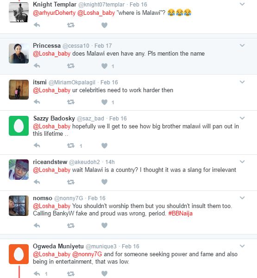This screenshot has height=278, width=257.
Task: Open options chevron on nomso's tweet
Action: click(x=242, y=198)
